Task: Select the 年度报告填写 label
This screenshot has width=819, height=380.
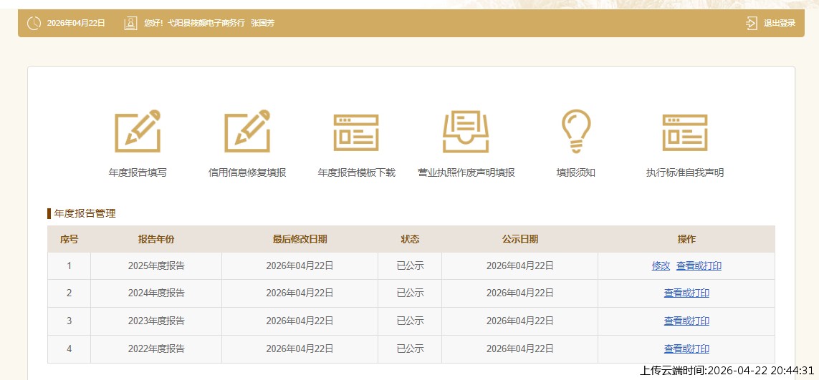Action: coord(138,172)
